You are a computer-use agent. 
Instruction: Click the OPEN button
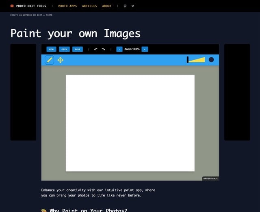tap(64, 49)
